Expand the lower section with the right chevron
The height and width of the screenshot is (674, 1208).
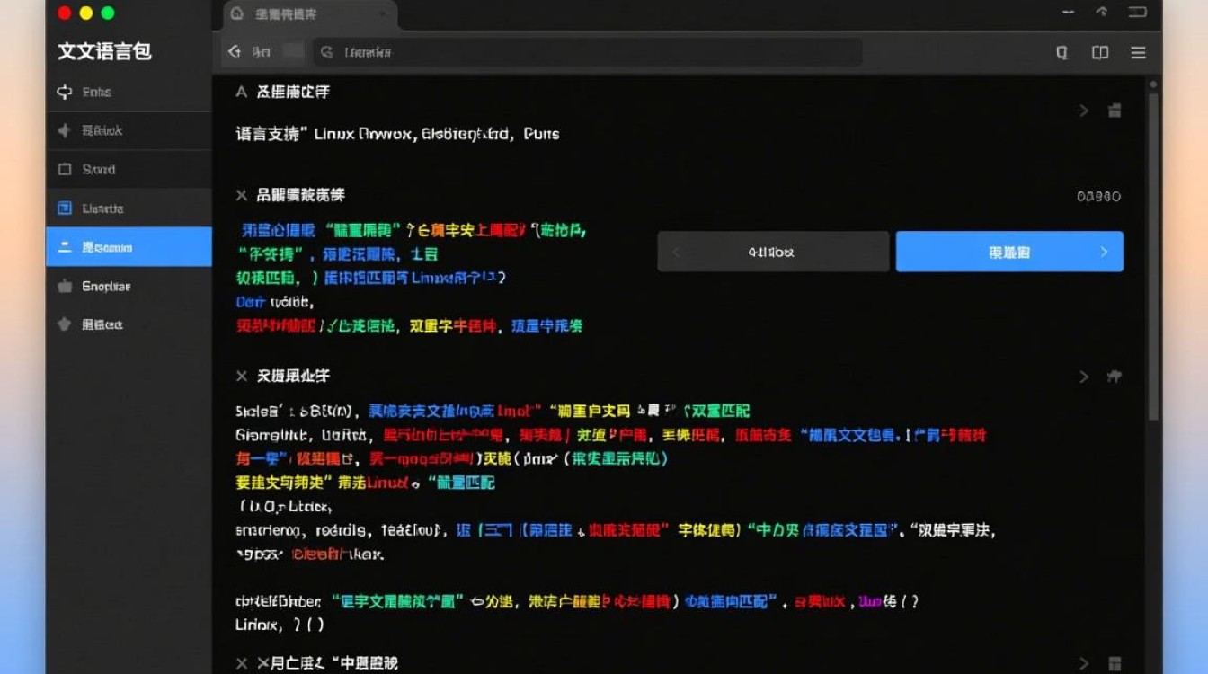1083,377
